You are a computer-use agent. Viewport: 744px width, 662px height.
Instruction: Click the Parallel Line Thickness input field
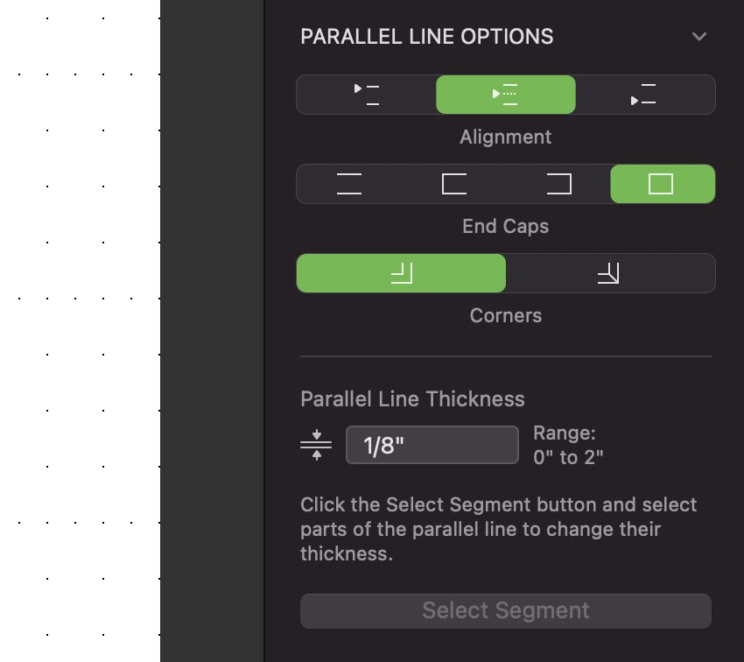click(x=432, y=445)
